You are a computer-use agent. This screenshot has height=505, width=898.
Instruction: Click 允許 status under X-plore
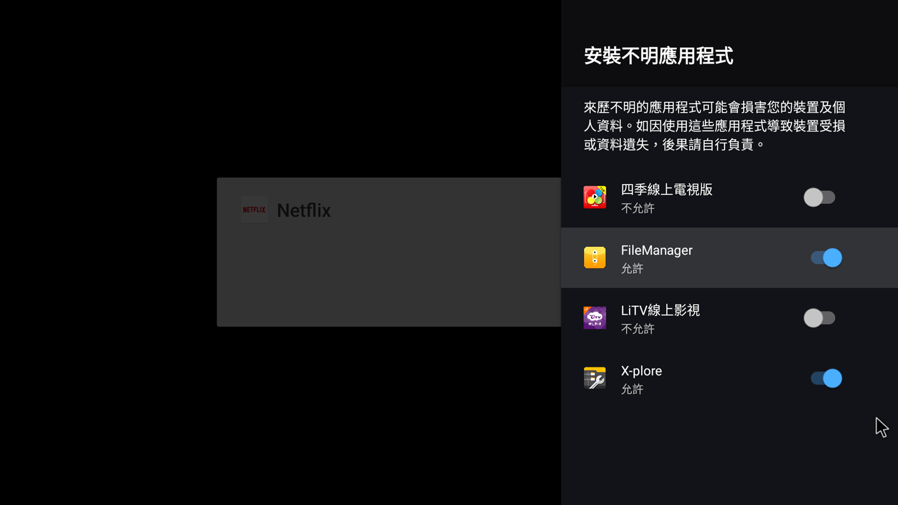(632, 389)
